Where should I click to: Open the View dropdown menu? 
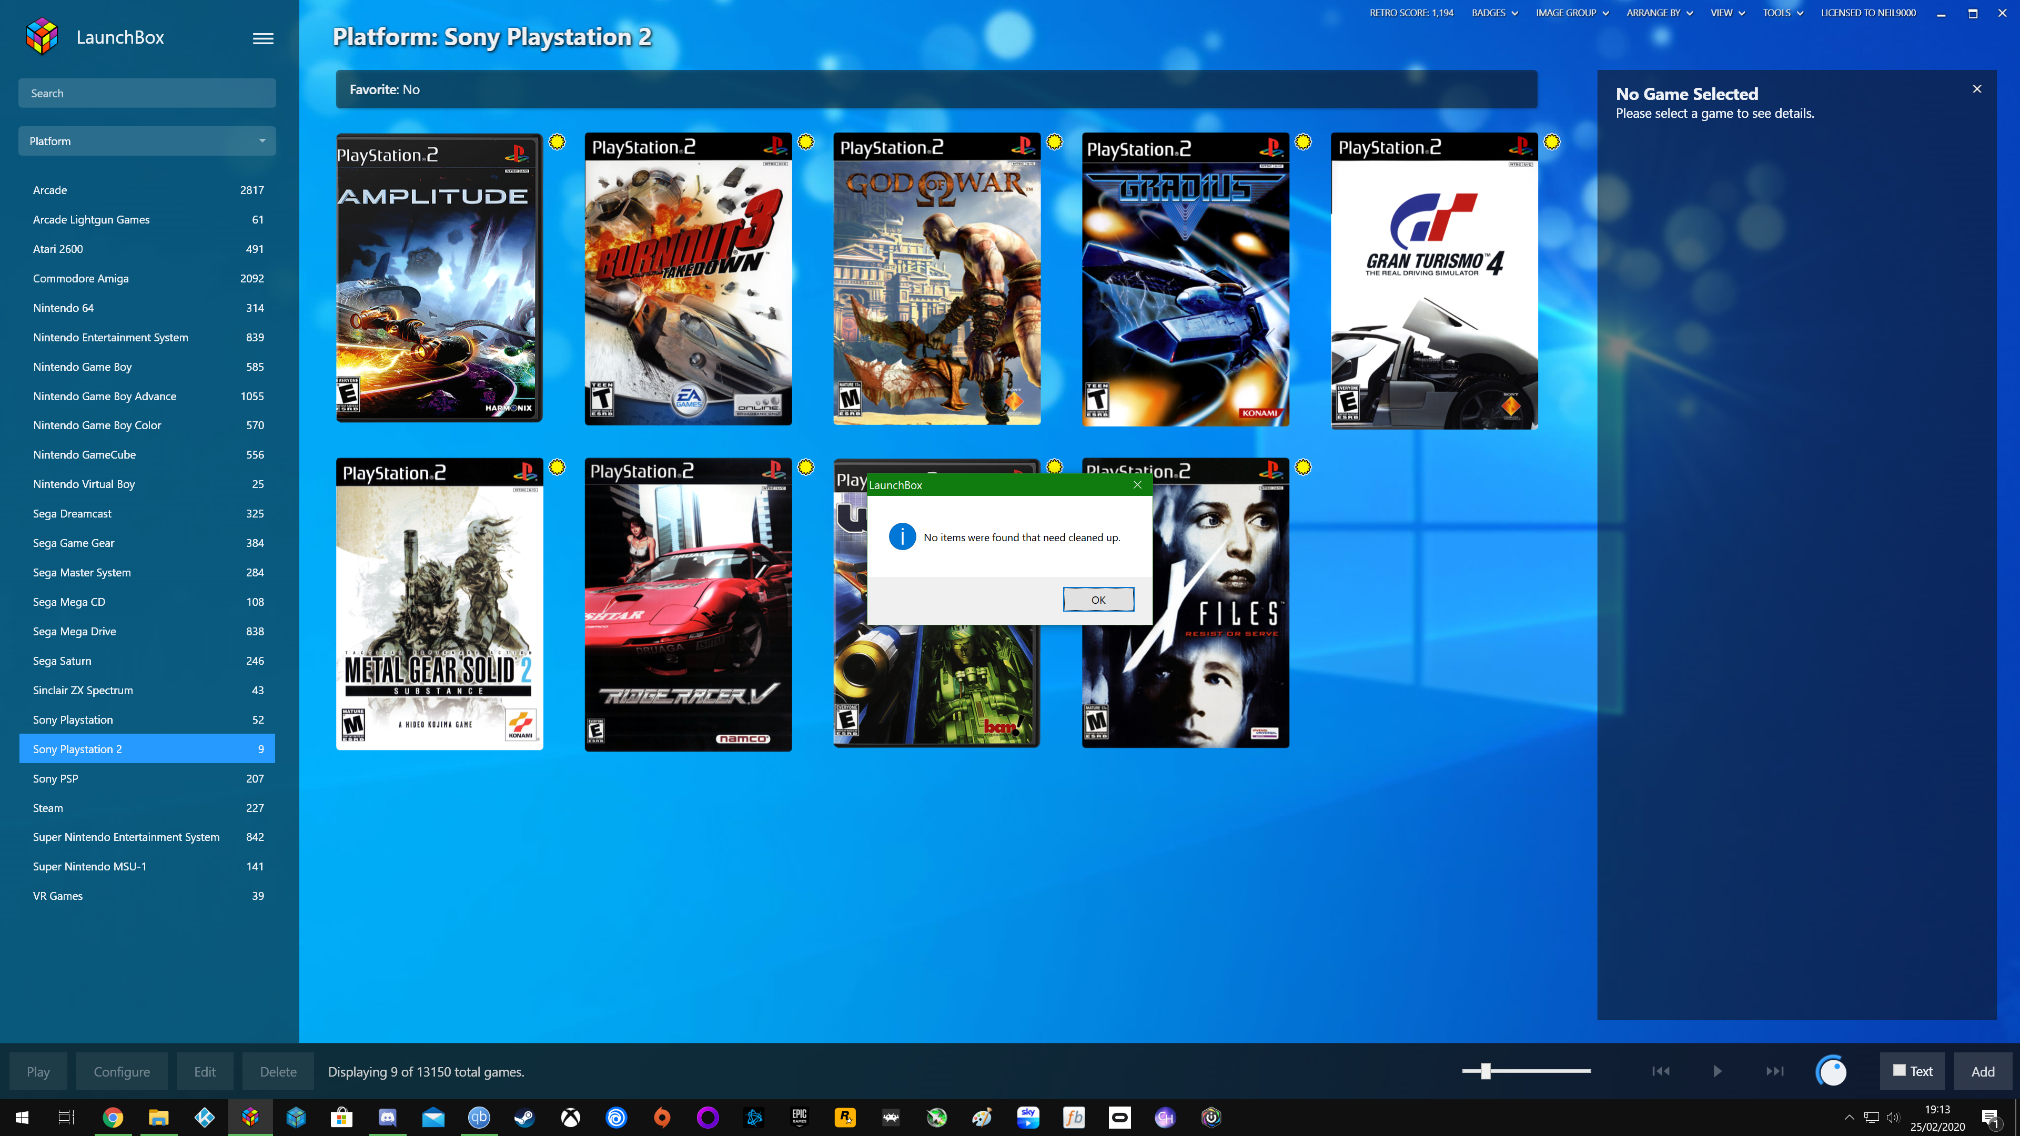(x=1728, y=13)
